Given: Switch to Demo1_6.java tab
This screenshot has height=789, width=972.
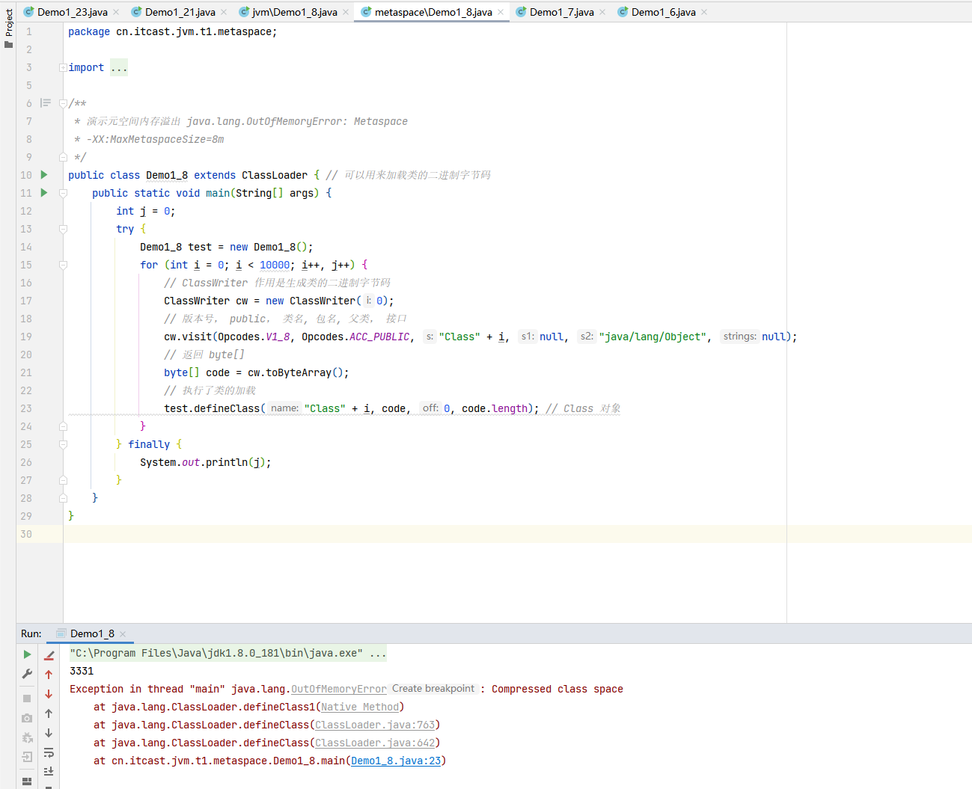Looking at the screenshot, I should [x=663, y=12].
